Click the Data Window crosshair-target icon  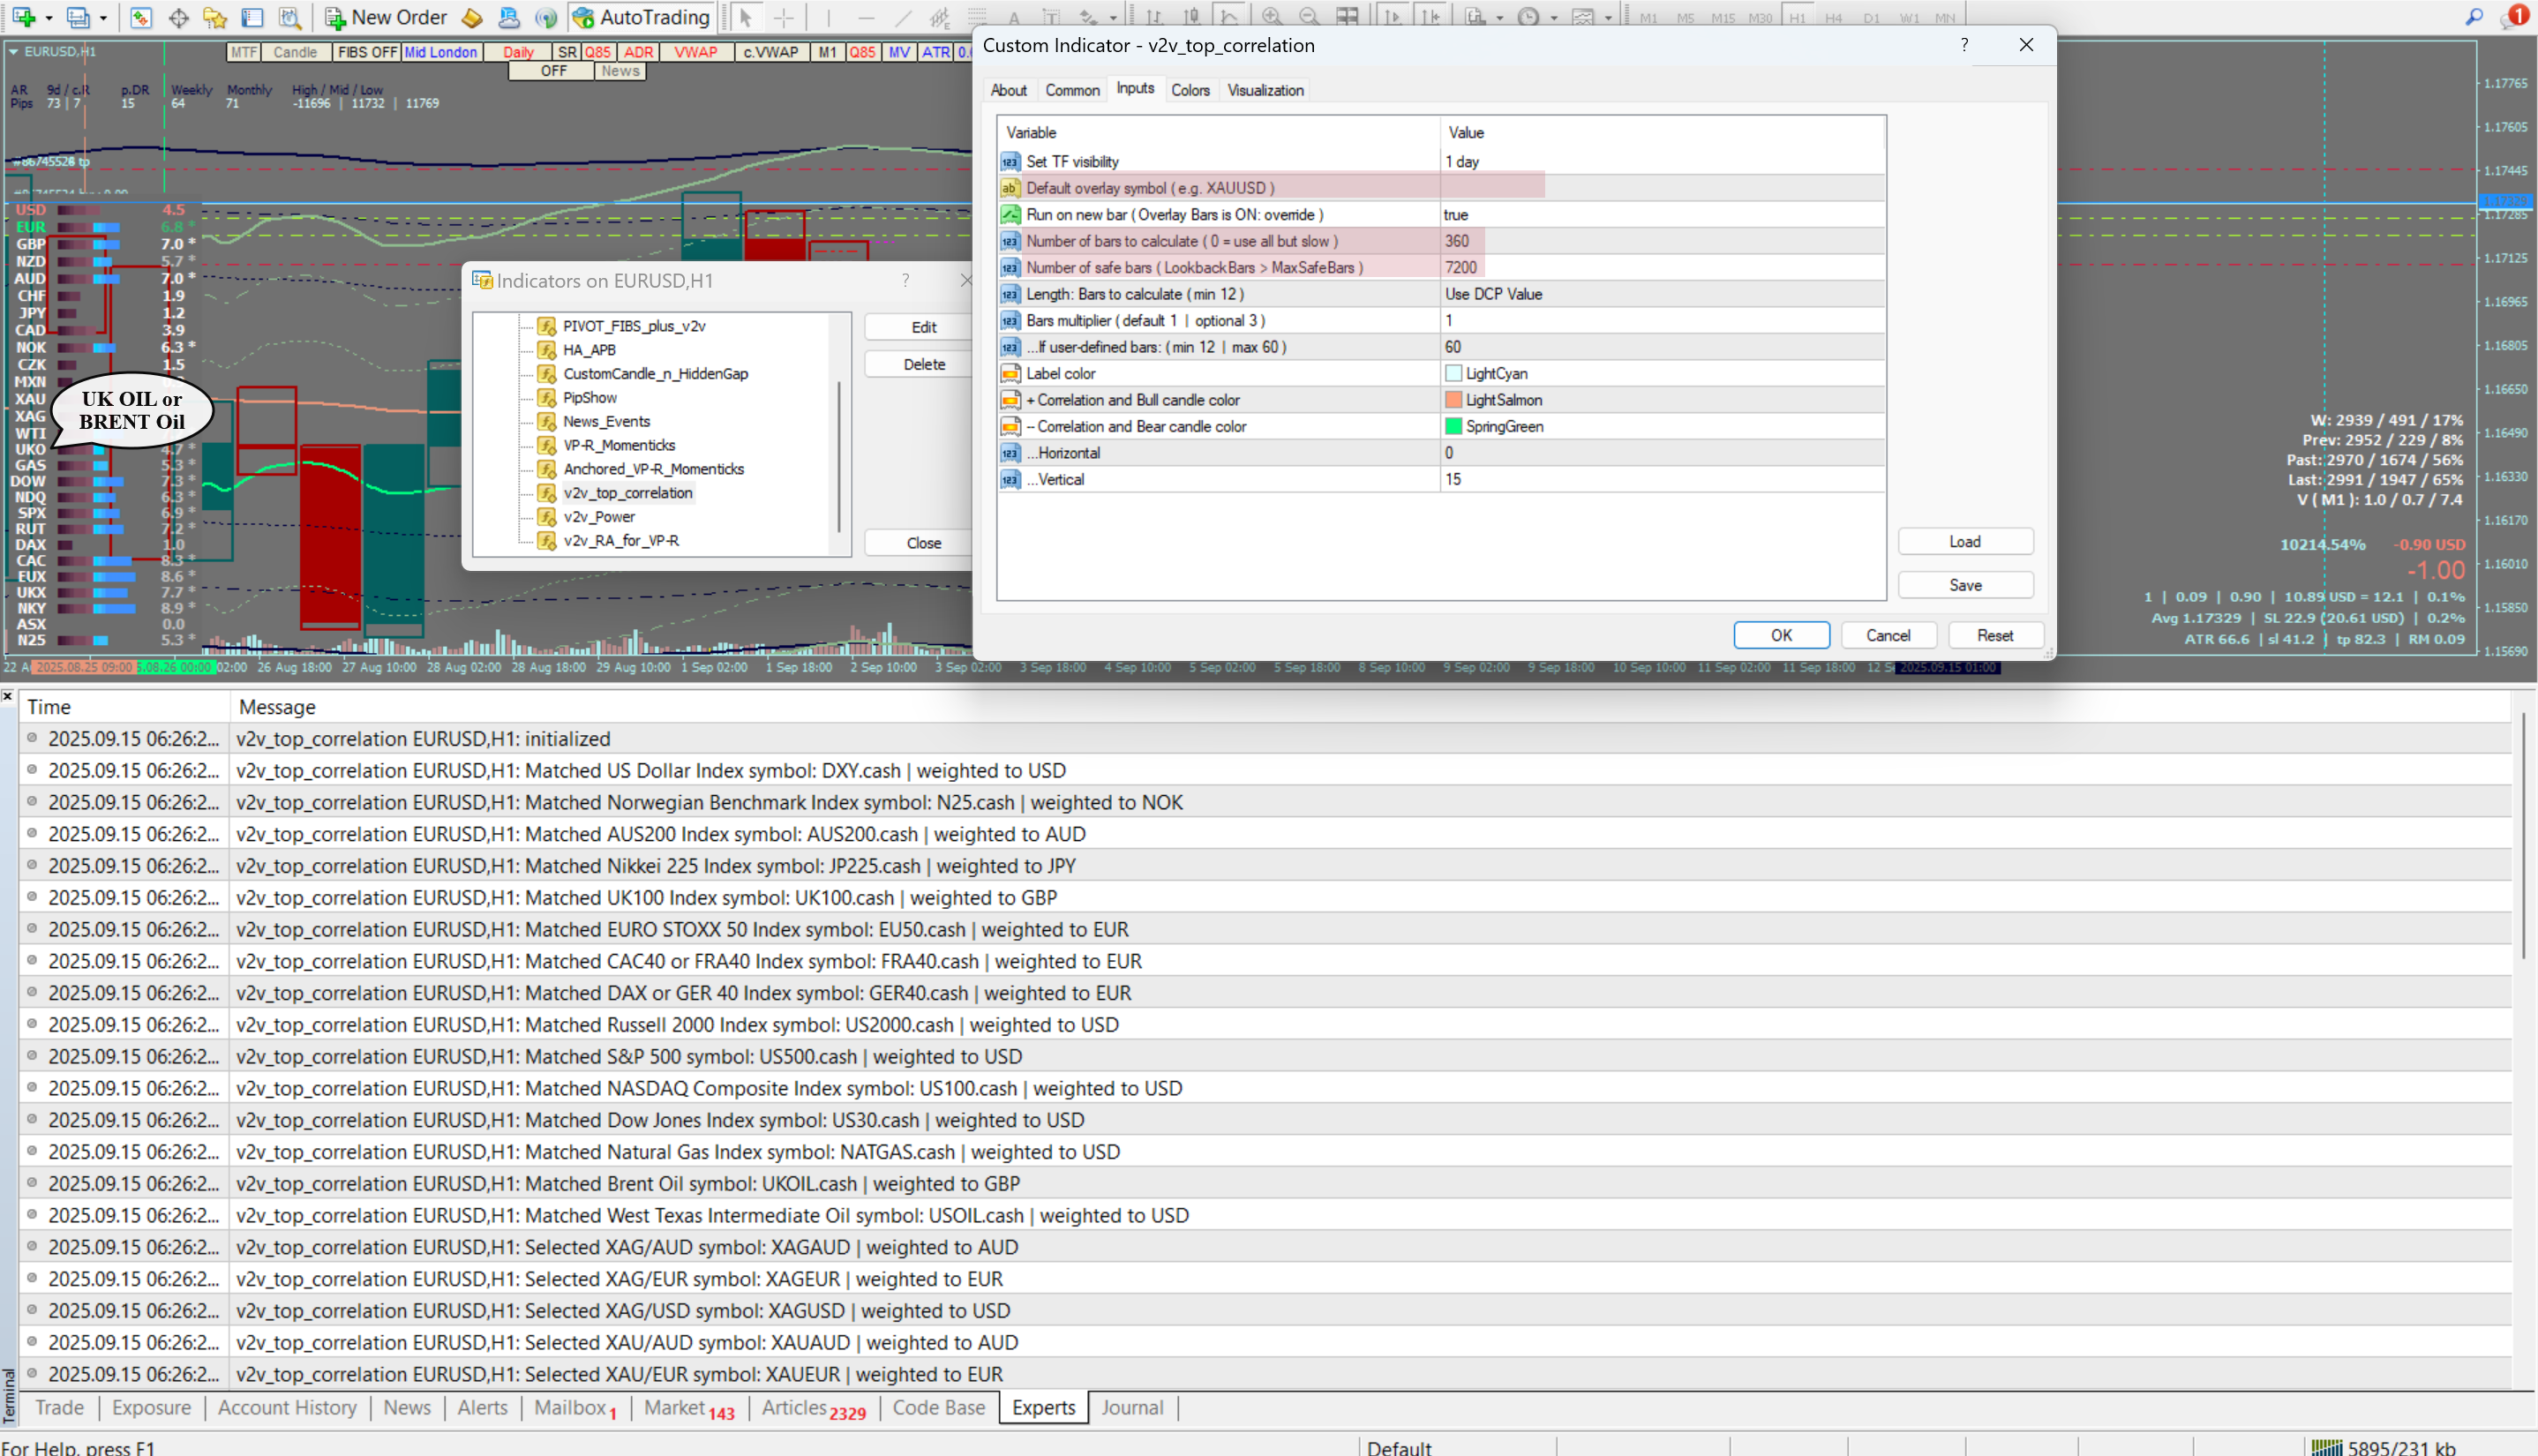click(x=178, y=17)
